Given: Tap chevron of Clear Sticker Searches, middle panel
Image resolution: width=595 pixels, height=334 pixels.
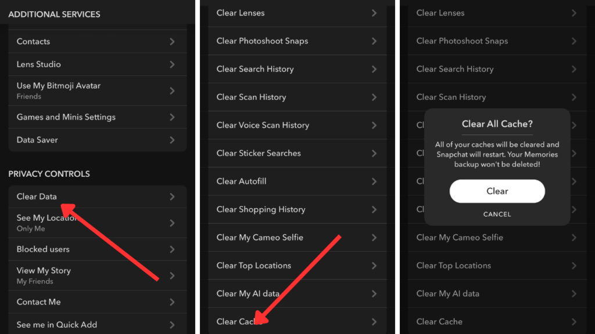Looking at the screenshot, I should [374, 153].
